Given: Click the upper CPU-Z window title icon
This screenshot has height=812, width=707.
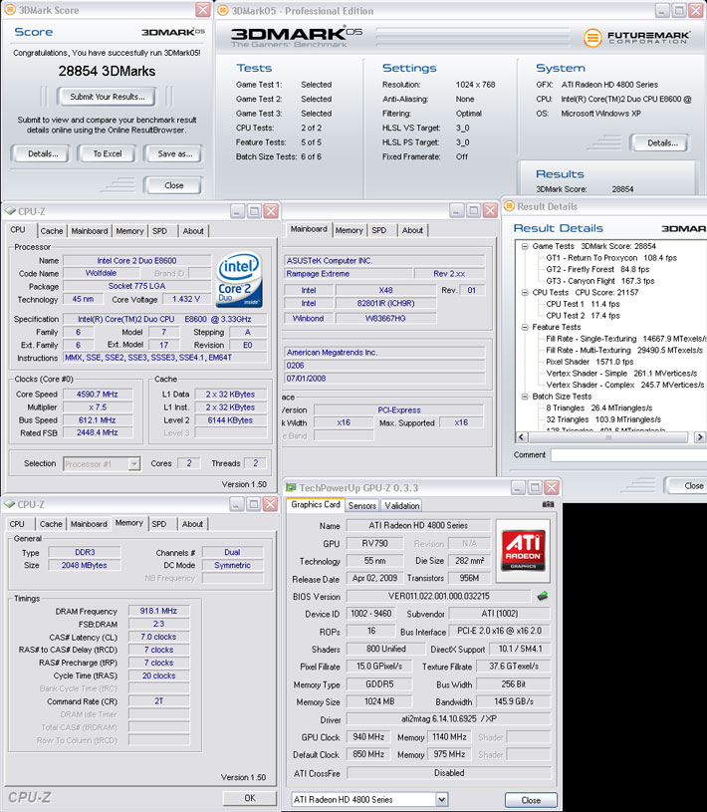Looking at the screenshot, I should [10, 211].
